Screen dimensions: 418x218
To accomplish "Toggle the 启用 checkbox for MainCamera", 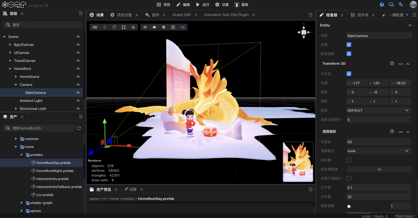I will [x=349, y=45].
